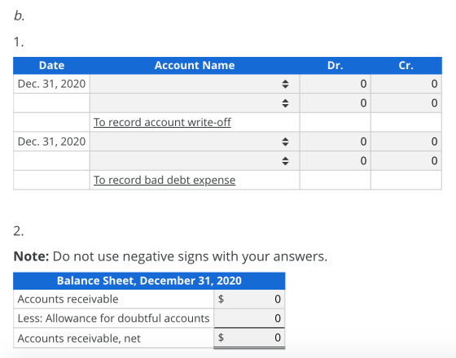Click the 'Cr.' column header
Viewport: 456px width, 358px height.
[406, 65]
